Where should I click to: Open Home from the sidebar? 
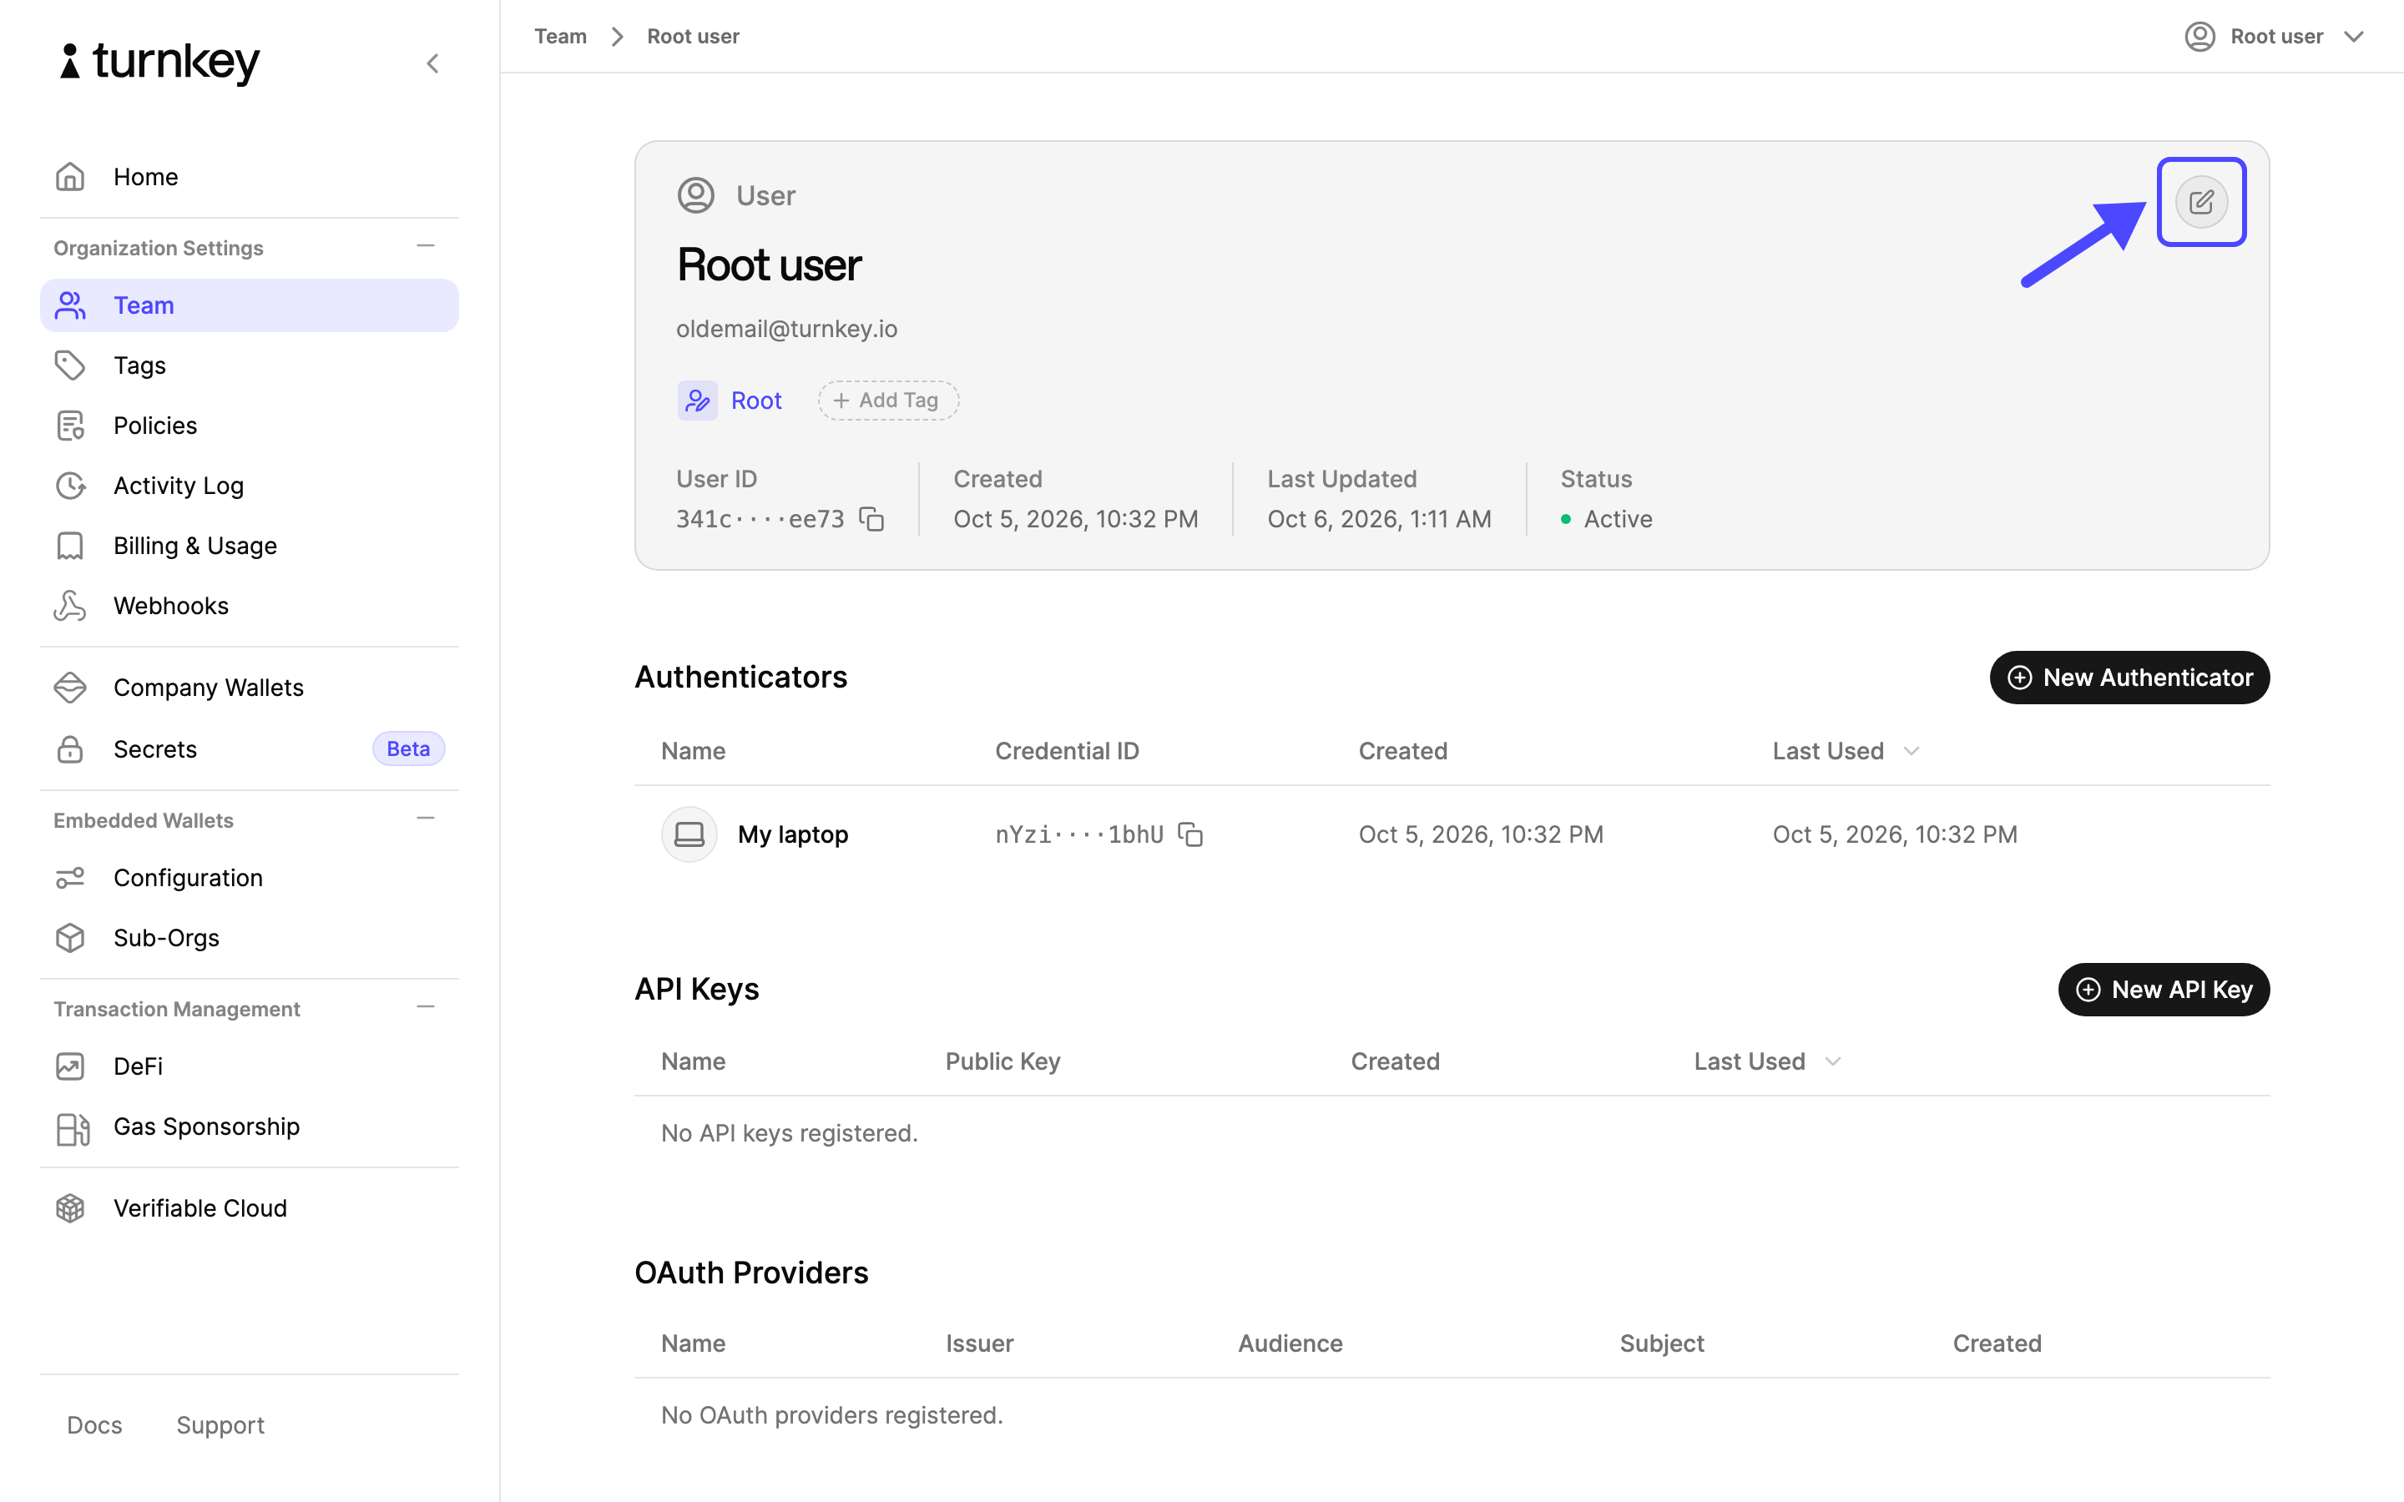[249, 177]
